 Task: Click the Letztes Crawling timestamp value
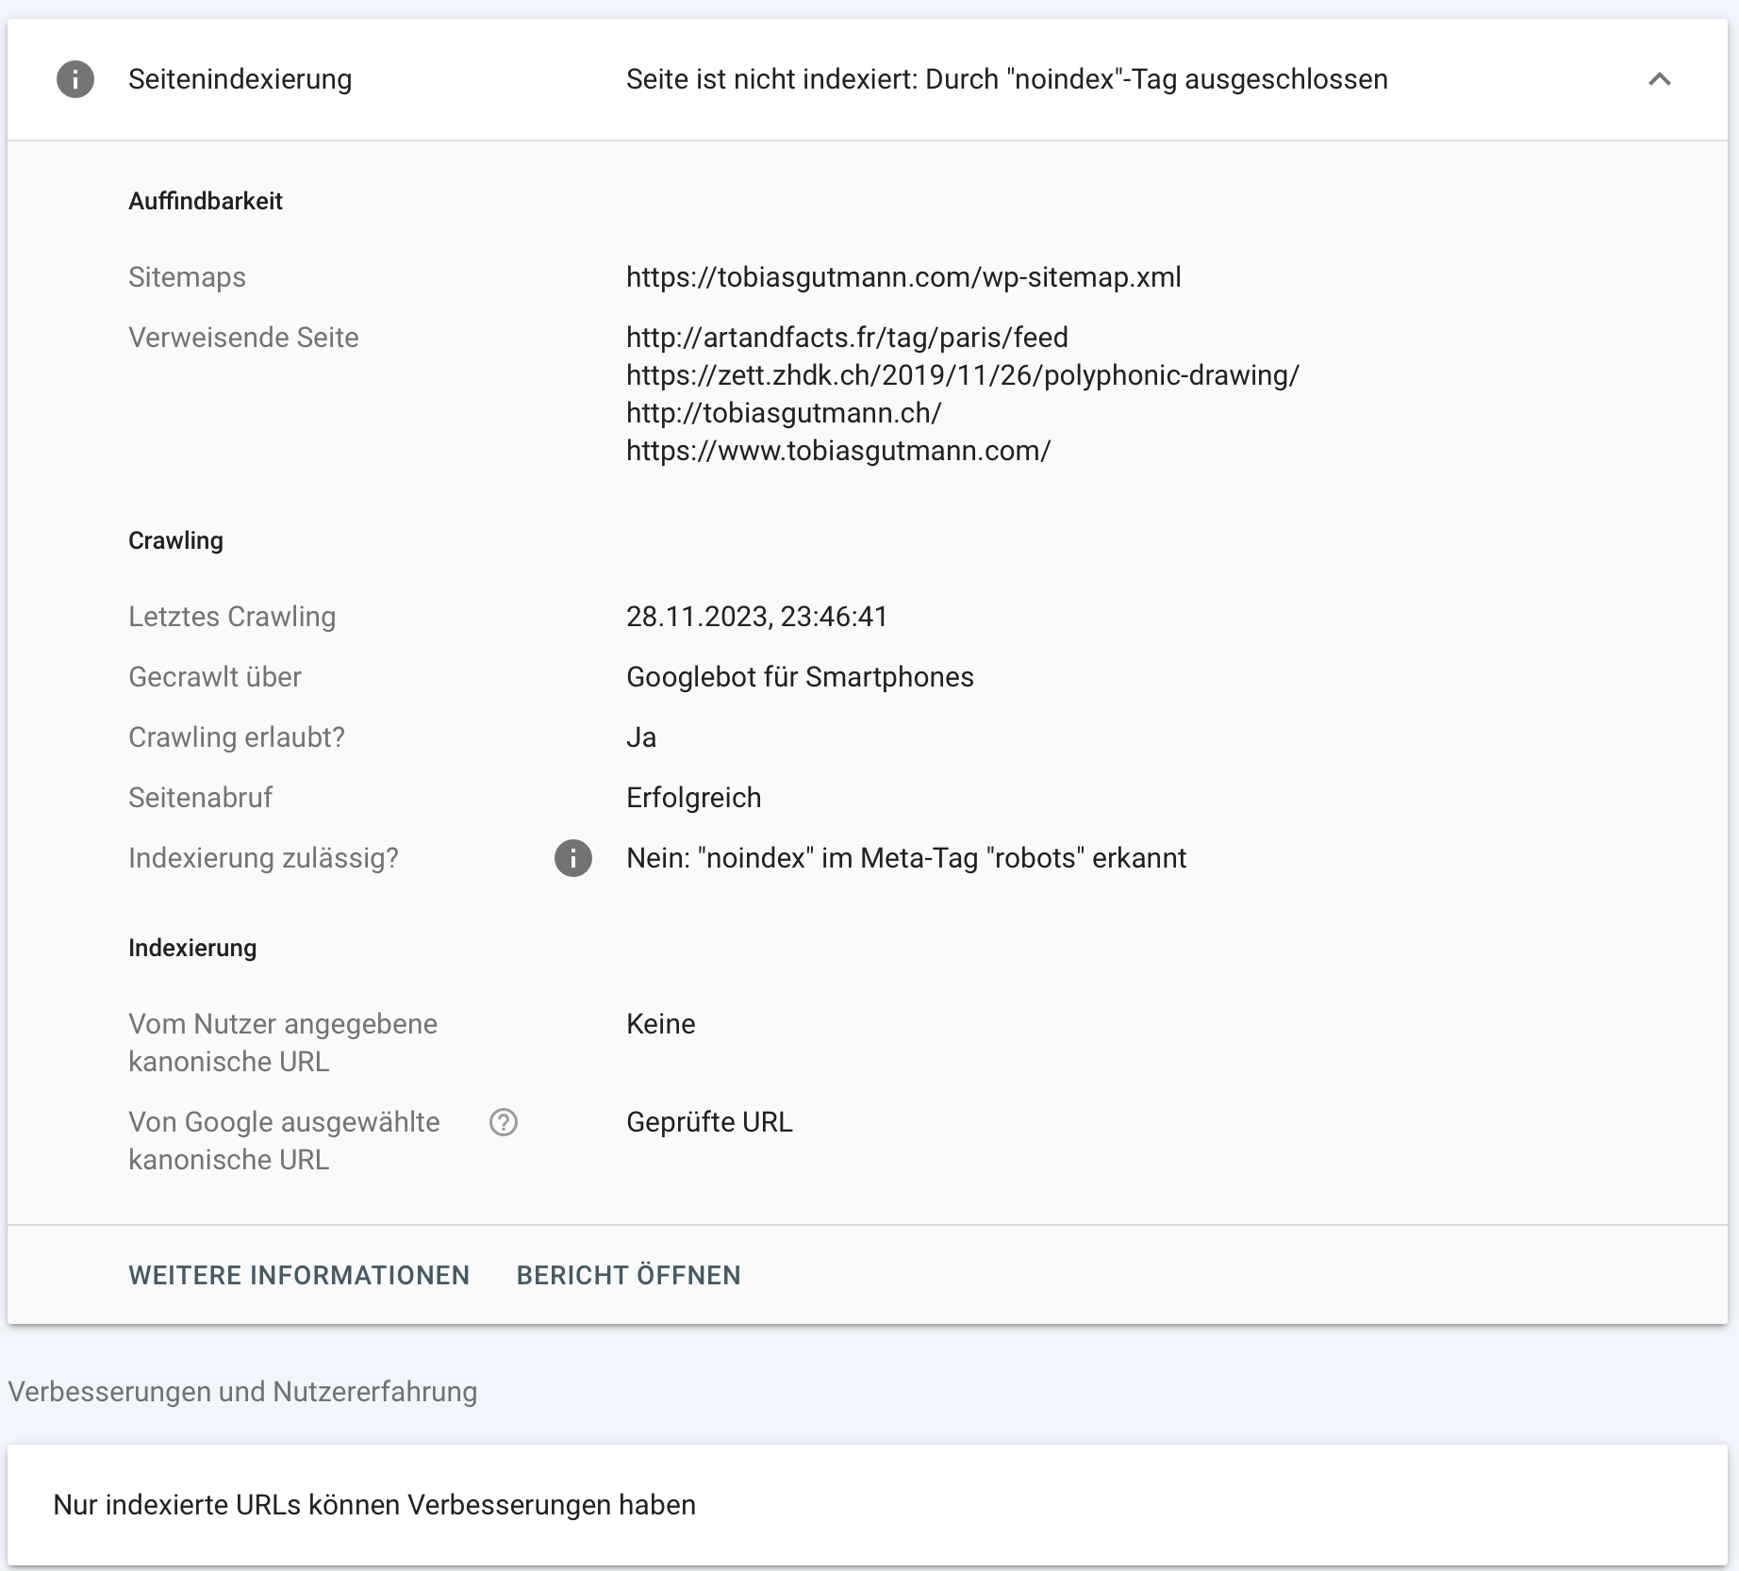point(756,616)
